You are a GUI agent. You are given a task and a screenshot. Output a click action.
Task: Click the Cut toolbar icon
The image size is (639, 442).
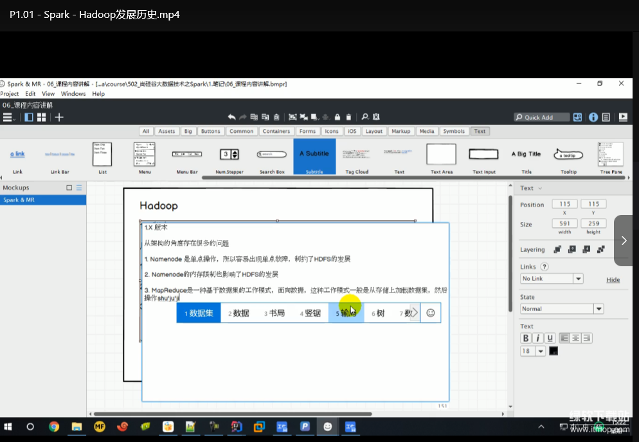[x=254, y=117]
